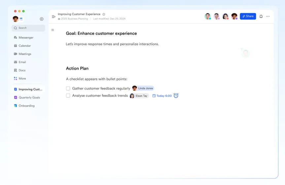Click Today 6:00 due date
Screen dimensions: 285x185
tap(162, 96)
